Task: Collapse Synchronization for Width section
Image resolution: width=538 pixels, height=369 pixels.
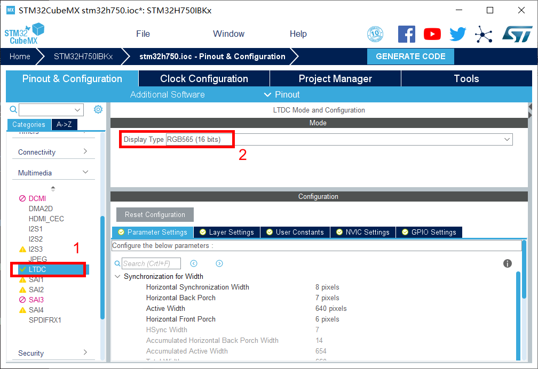Action: click(x=117, y=276)
